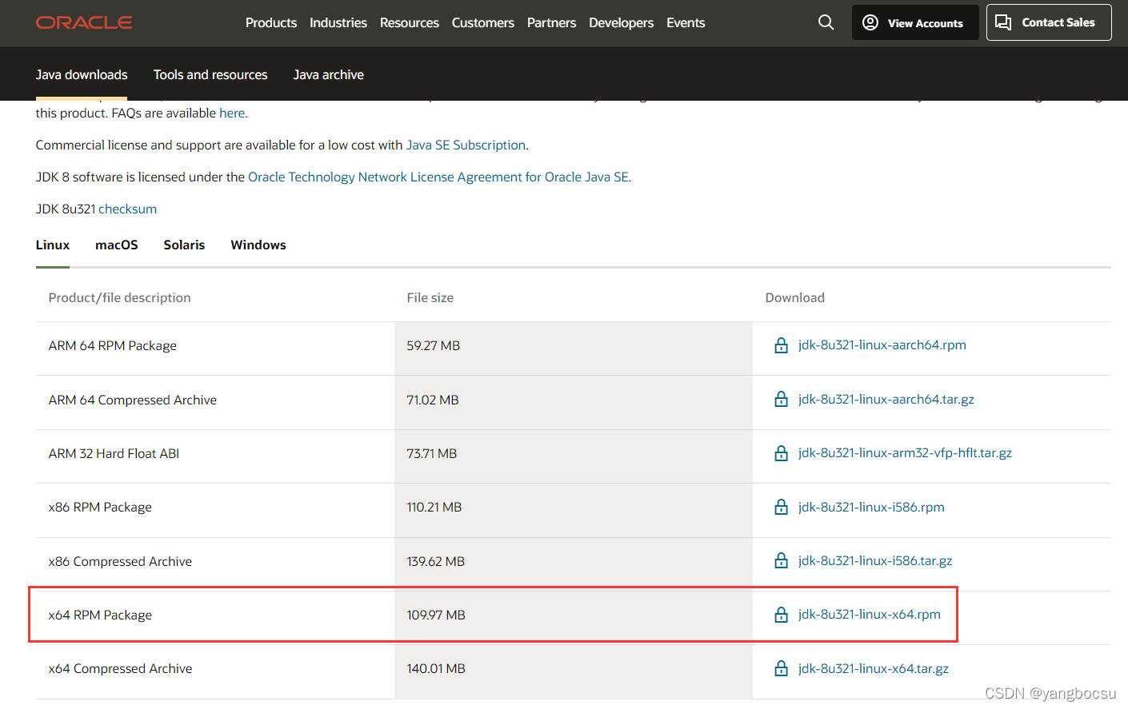
Task: Open the search magnifier icon
Action: 826,22
